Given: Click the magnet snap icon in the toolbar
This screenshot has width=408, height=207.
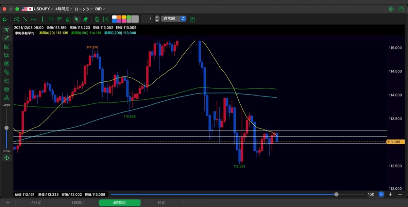Looking at the screenshot, I should pyautogui.click(x=5, y=19).
